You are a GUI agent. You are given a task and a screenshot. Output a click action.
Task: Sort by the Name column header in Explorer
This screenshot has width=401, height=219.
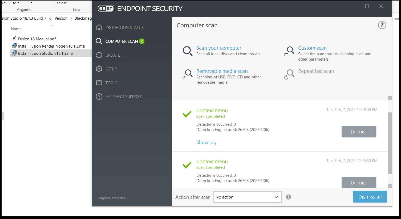point(16,29)
